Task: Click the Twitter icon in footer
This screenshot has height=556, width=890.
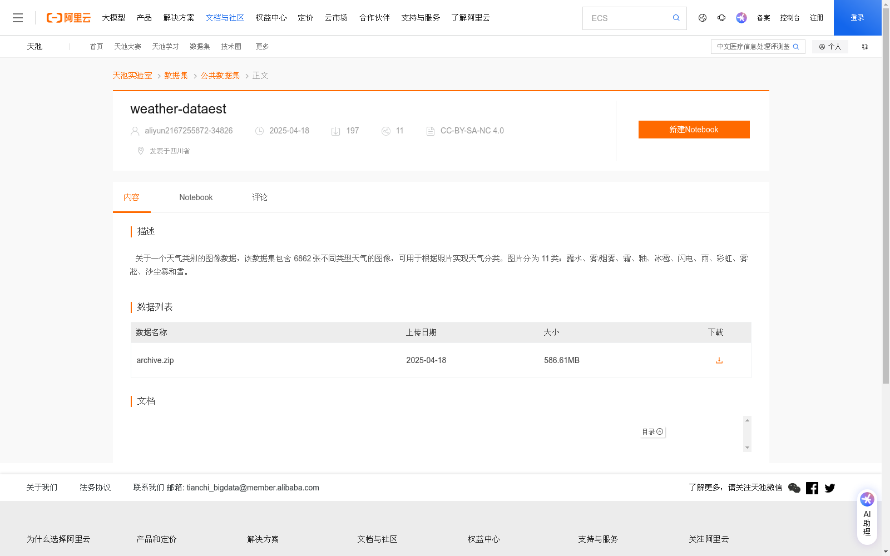Action: pos(830,488)
